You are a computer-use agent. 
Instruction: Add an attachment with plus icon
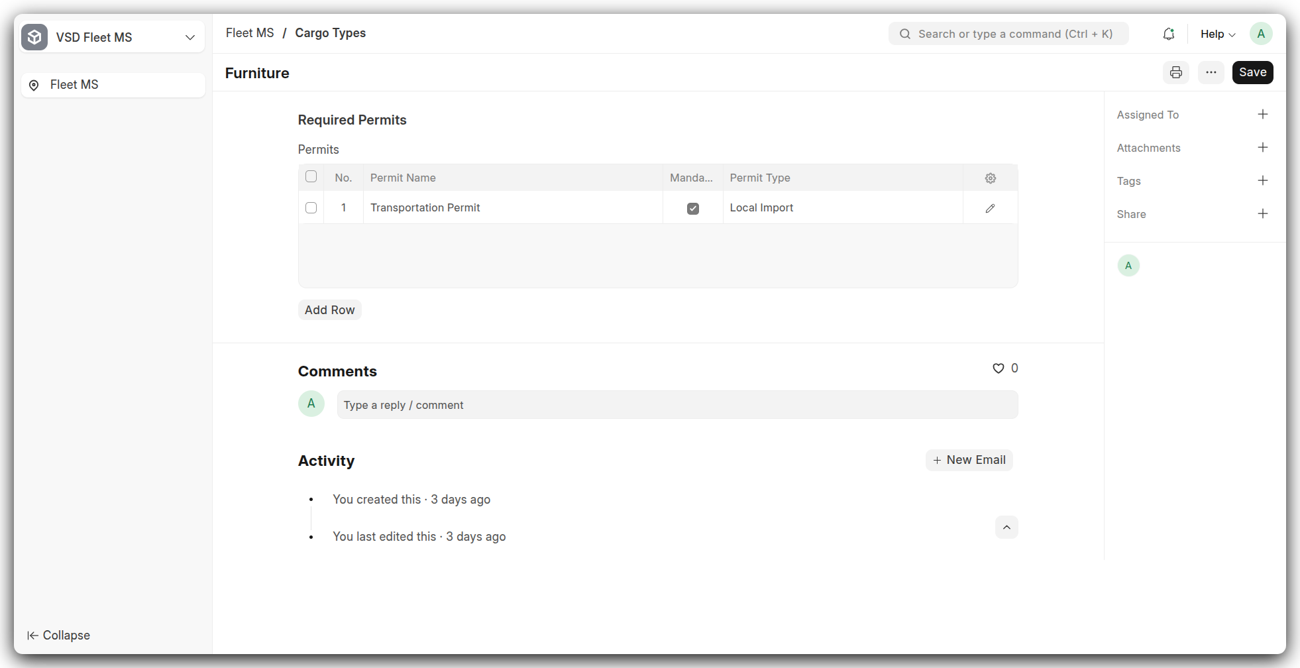[x=1263, y=148]
